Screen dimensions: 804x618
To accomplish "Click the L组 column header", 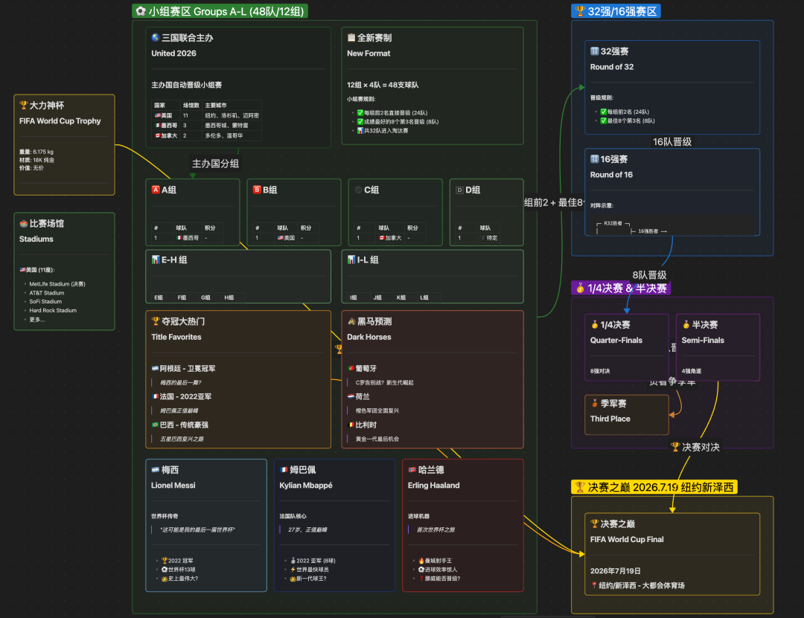I will 424,297.
